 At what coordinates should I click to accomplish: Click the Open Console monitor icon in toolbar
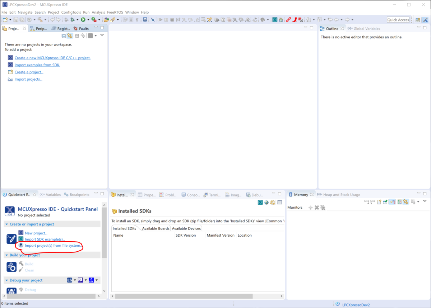pos(145,20)
